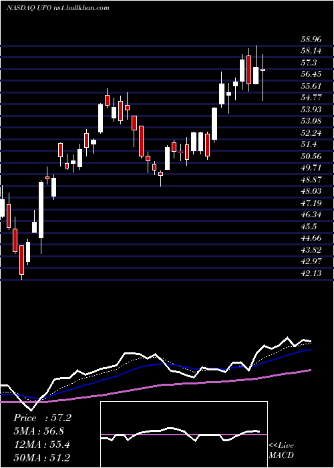Select the 51.4 price label
The height and width of the screenshot is (468, 334).
tap(309, 144)
